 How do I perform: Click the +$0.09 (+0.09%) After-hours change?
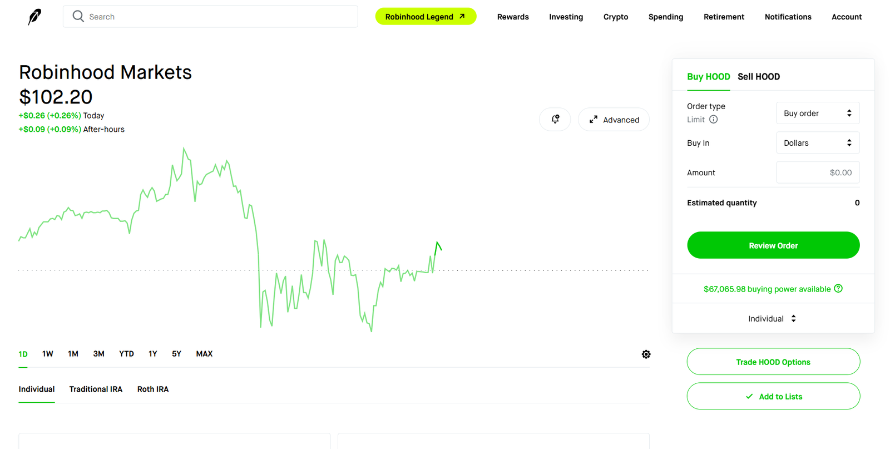tap(71, 129)
